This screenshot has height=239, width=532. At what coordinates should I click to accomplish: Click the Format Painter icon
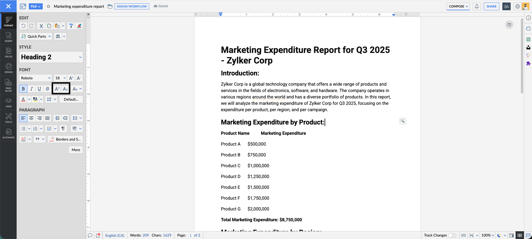click(71, 26)
